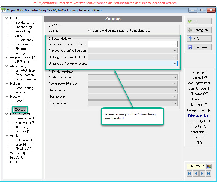The image size is (217, 182).
Task: Jump to last record navigation arrow
Action: [209, 173]
